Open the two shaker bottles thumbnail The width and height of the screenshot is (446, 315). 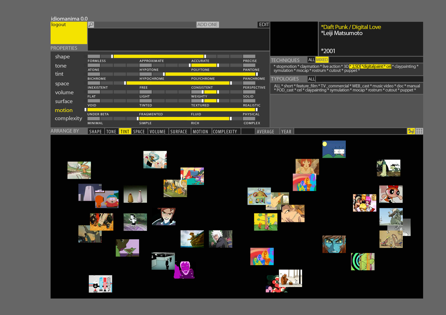coord(135,194)
